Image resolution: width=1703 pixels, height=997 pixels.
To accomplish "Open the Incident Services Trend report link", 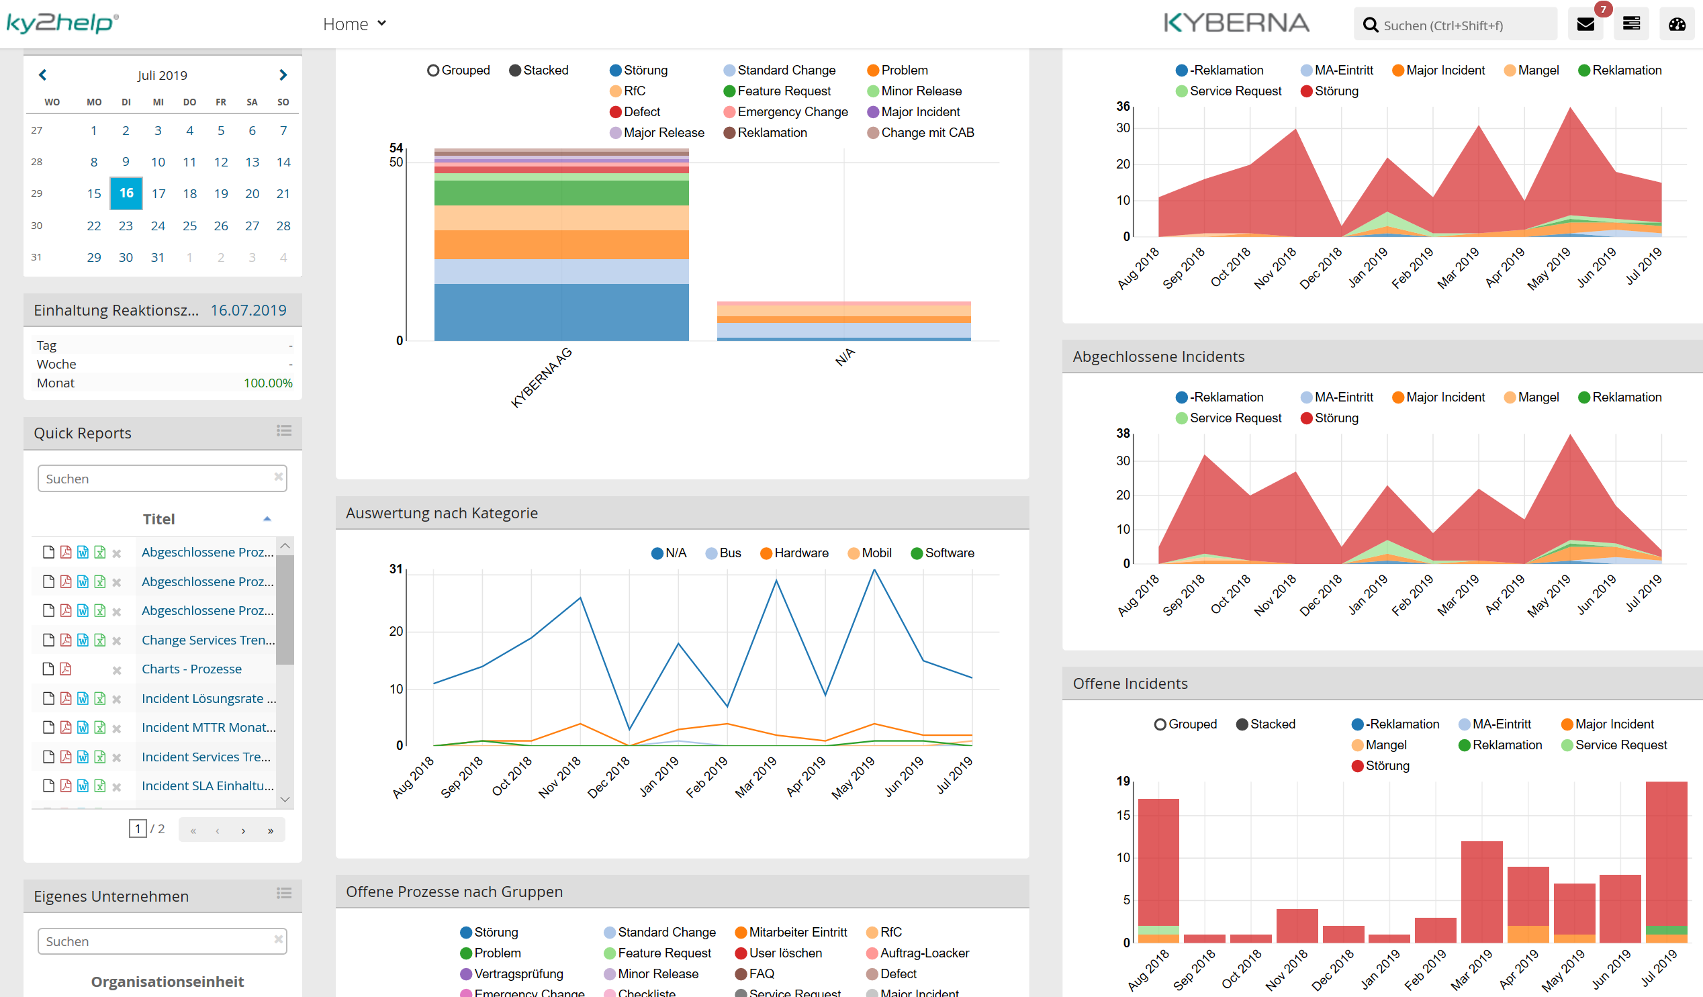I will pos(206,757).
